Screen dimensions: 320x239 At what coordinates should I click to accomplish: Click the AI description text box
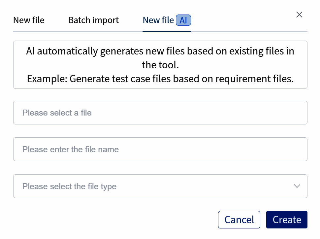[x=160, y=65]
